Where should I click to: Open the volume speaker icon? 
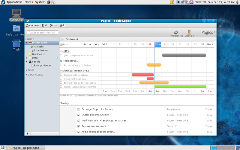click(x=237, y=2)
